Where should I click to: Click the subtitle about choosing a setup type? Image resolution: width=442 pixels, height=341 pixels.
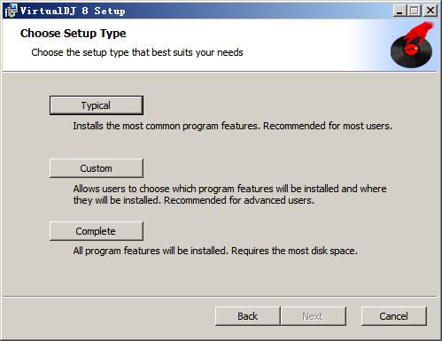coord(137,52)
